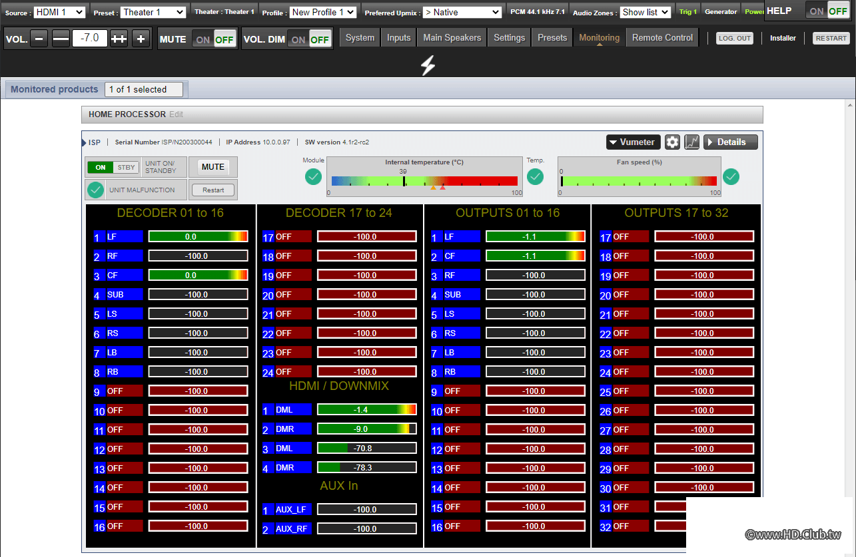
Task: Open the Inputs tab
Action: [x=398, y=38]
